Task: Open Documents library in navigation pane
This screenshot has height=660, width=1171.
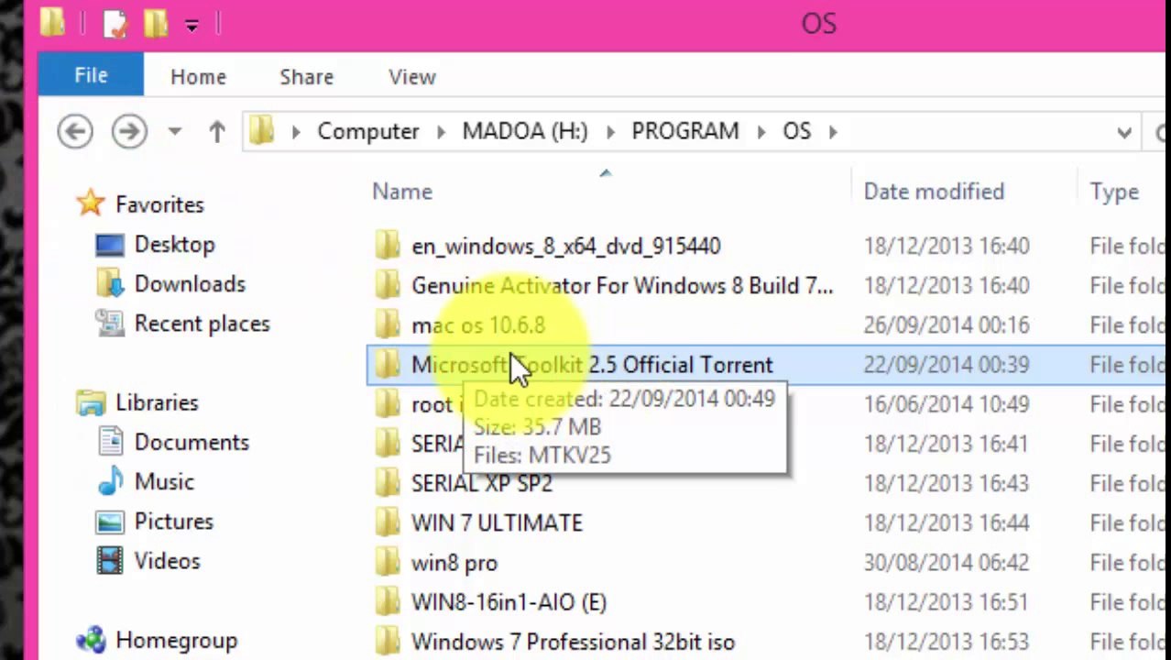Action: click(192, 442)
